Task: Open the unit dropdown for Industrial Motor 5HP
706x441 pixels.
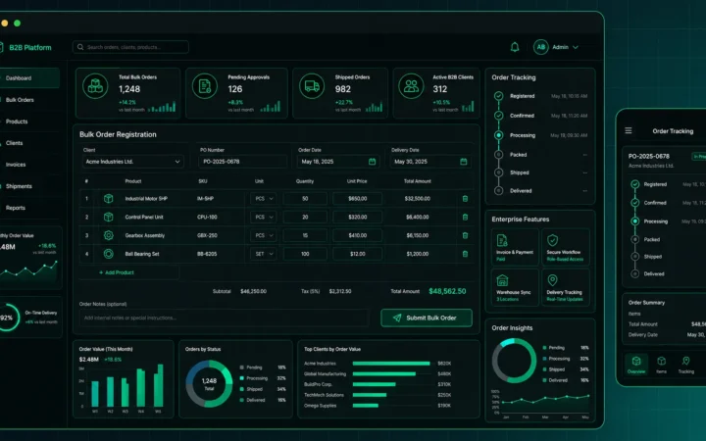Action: point(264,198)
